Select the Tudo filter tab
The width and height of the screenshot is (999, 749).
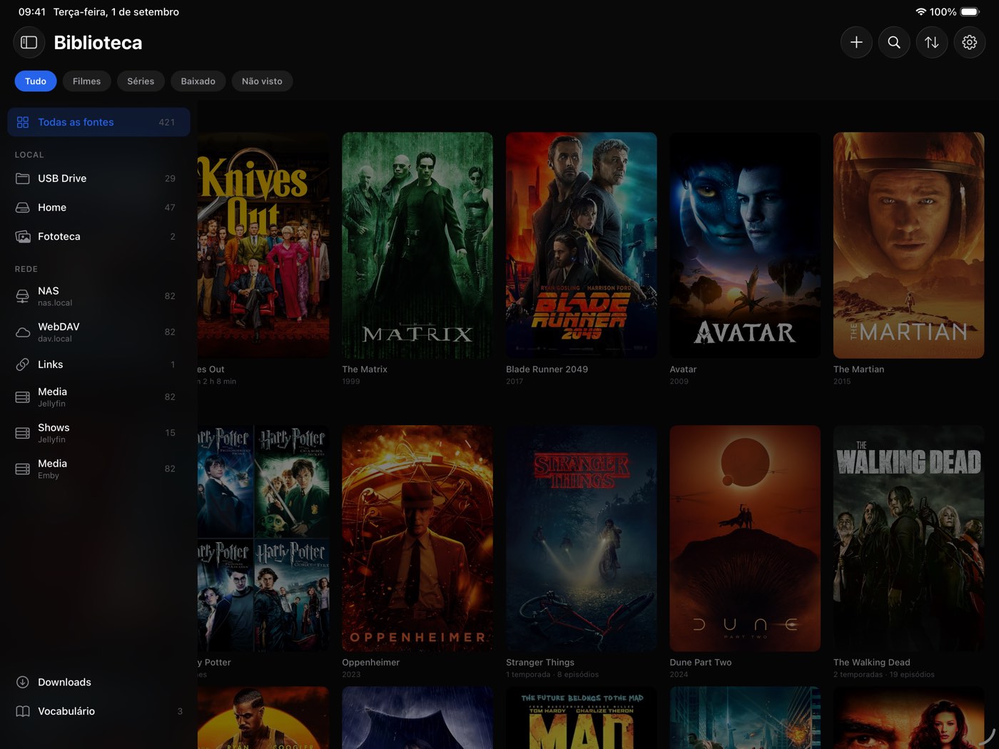(x=36, y=81)
